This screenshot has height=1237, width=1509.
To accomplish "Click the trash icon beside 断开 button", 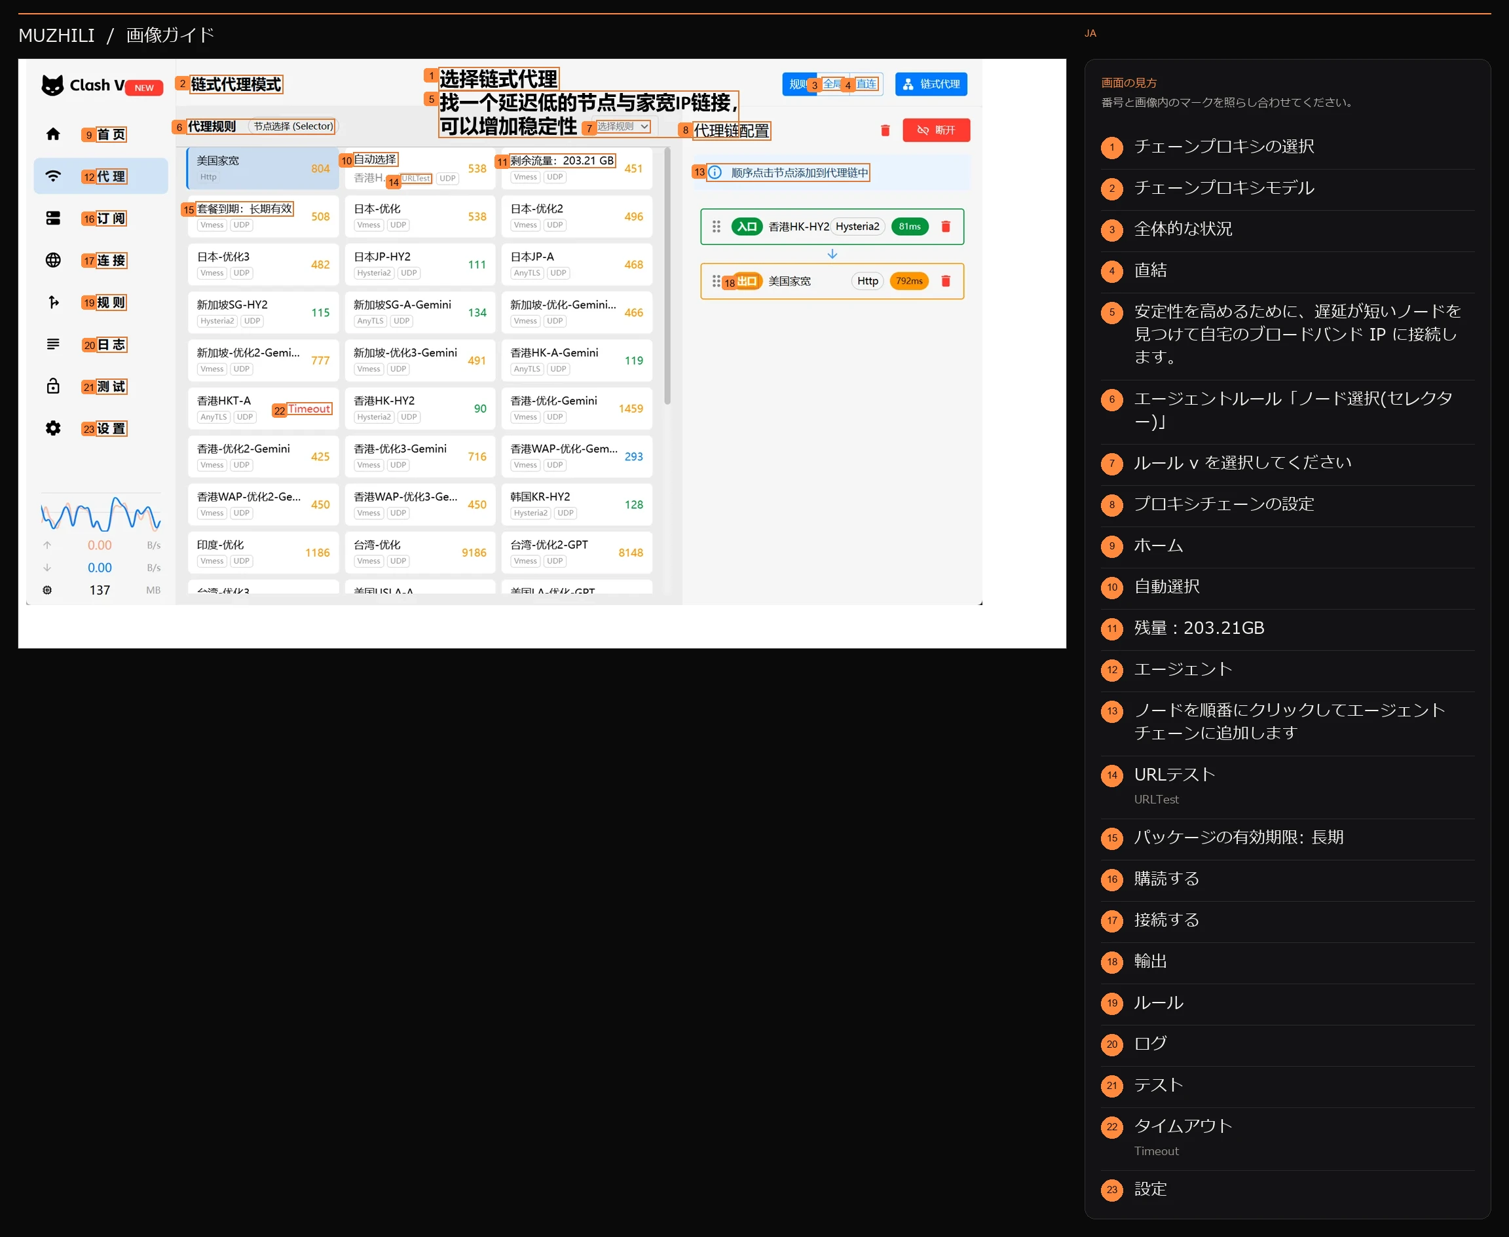I will [x=885, y=130].
